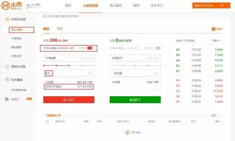Tick the select-all checkbox in orders table
Image resolution: width=235 pixels, height=141 pixels.
(x=47, y=122)
